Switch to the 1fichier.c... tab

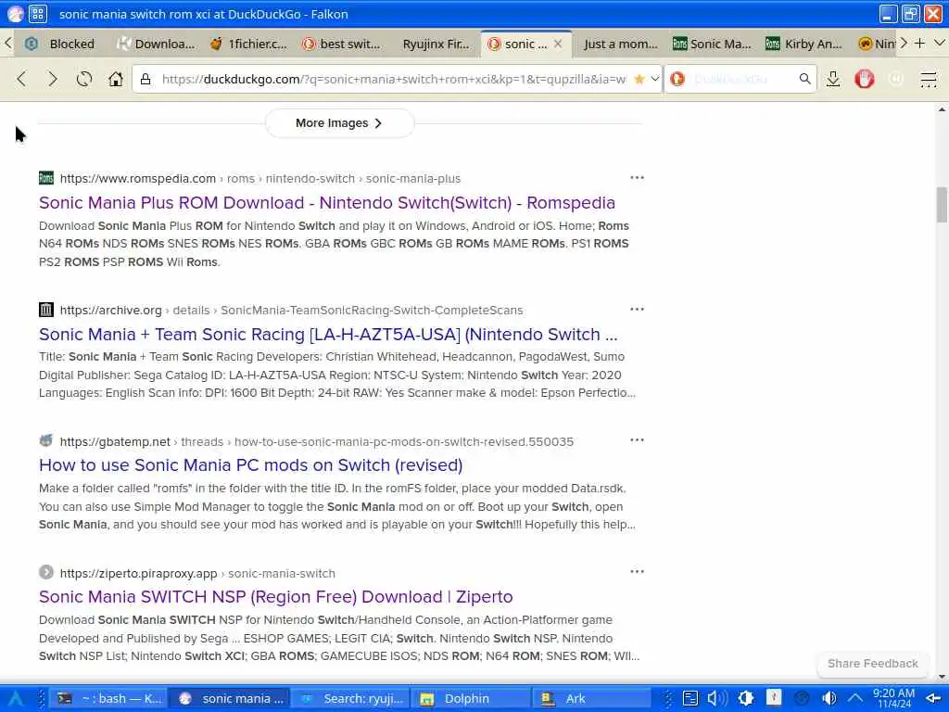pyautogui.click(x=248, y=44)
